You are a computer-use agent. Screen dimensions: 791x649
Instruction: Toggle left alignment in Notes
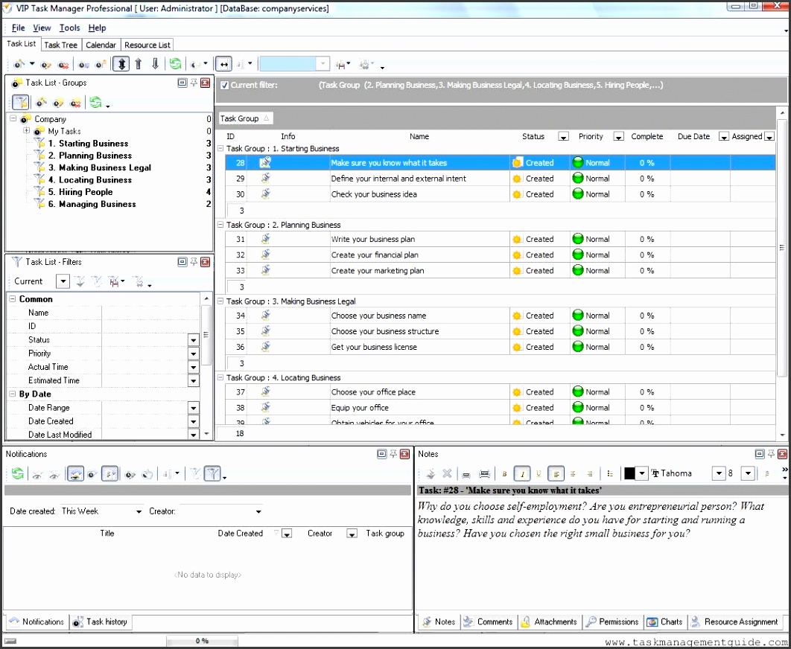pos(556,474)
